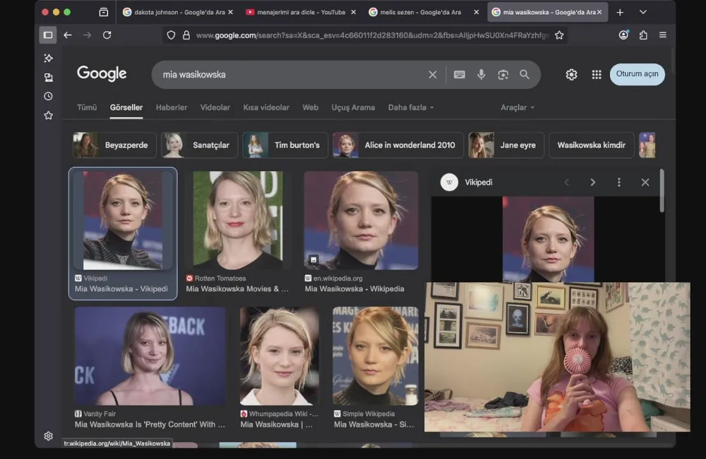Open the Google apps grid
The height and width of the screenshot is (459, 706).
click(596, 75)
